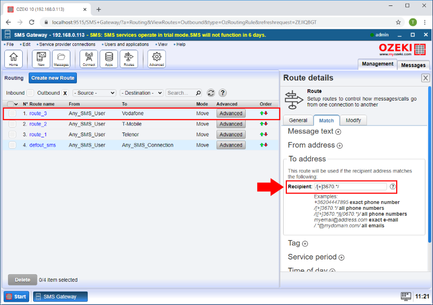Open the Edit menu
This screenshot has height=305, width=433.
point(26,44)
